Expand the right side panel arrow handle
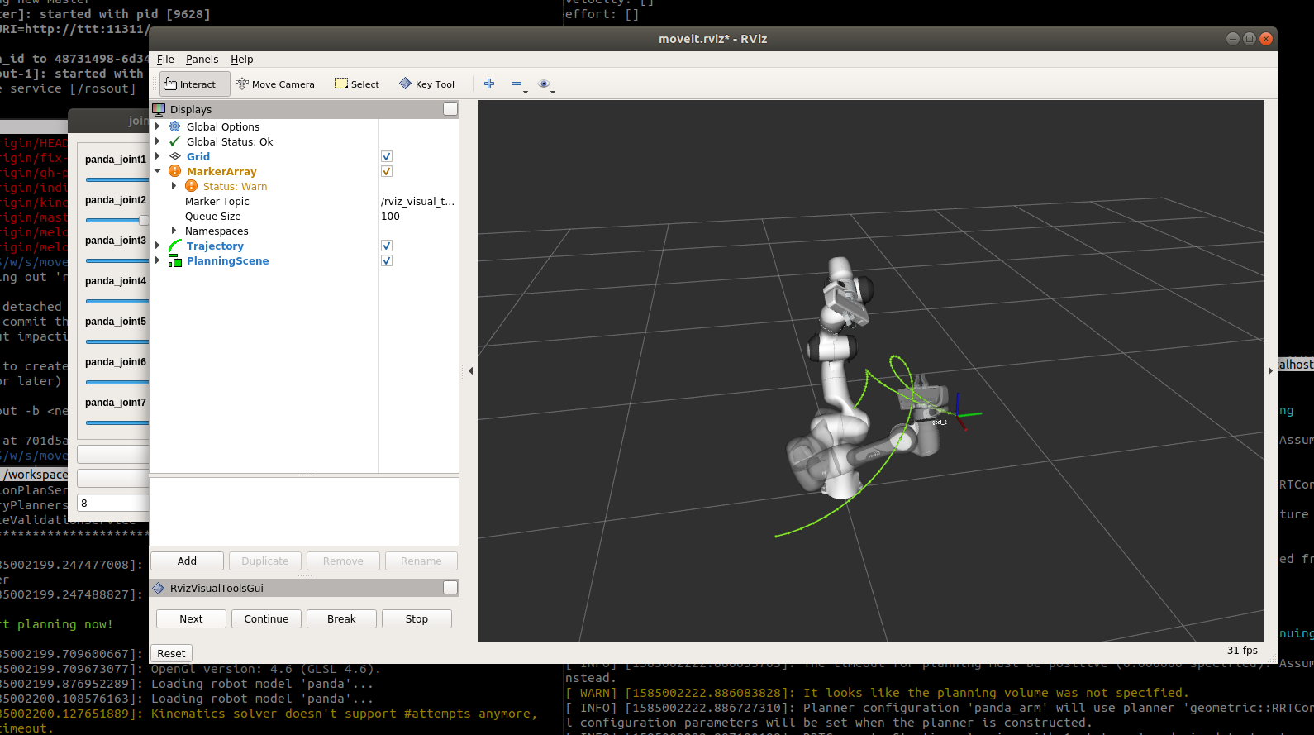 pos(1271,370)
